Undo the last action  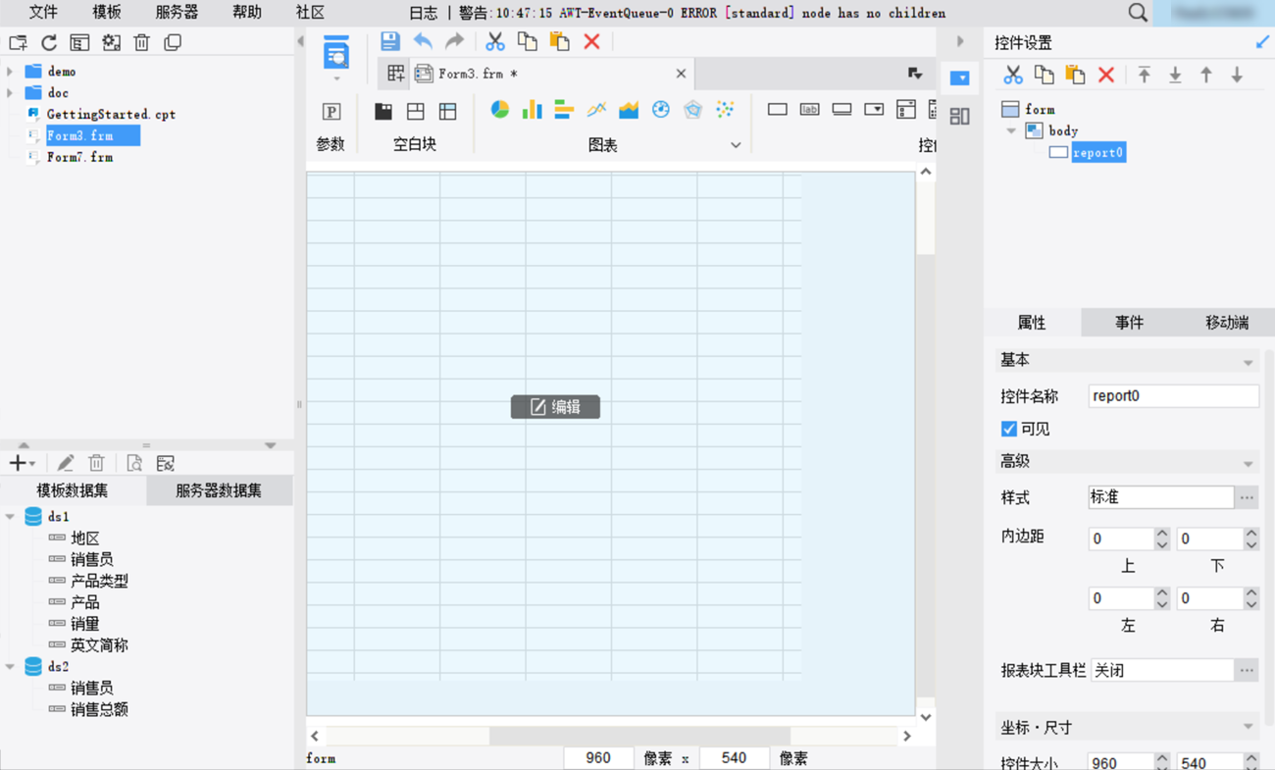(423, 41)
